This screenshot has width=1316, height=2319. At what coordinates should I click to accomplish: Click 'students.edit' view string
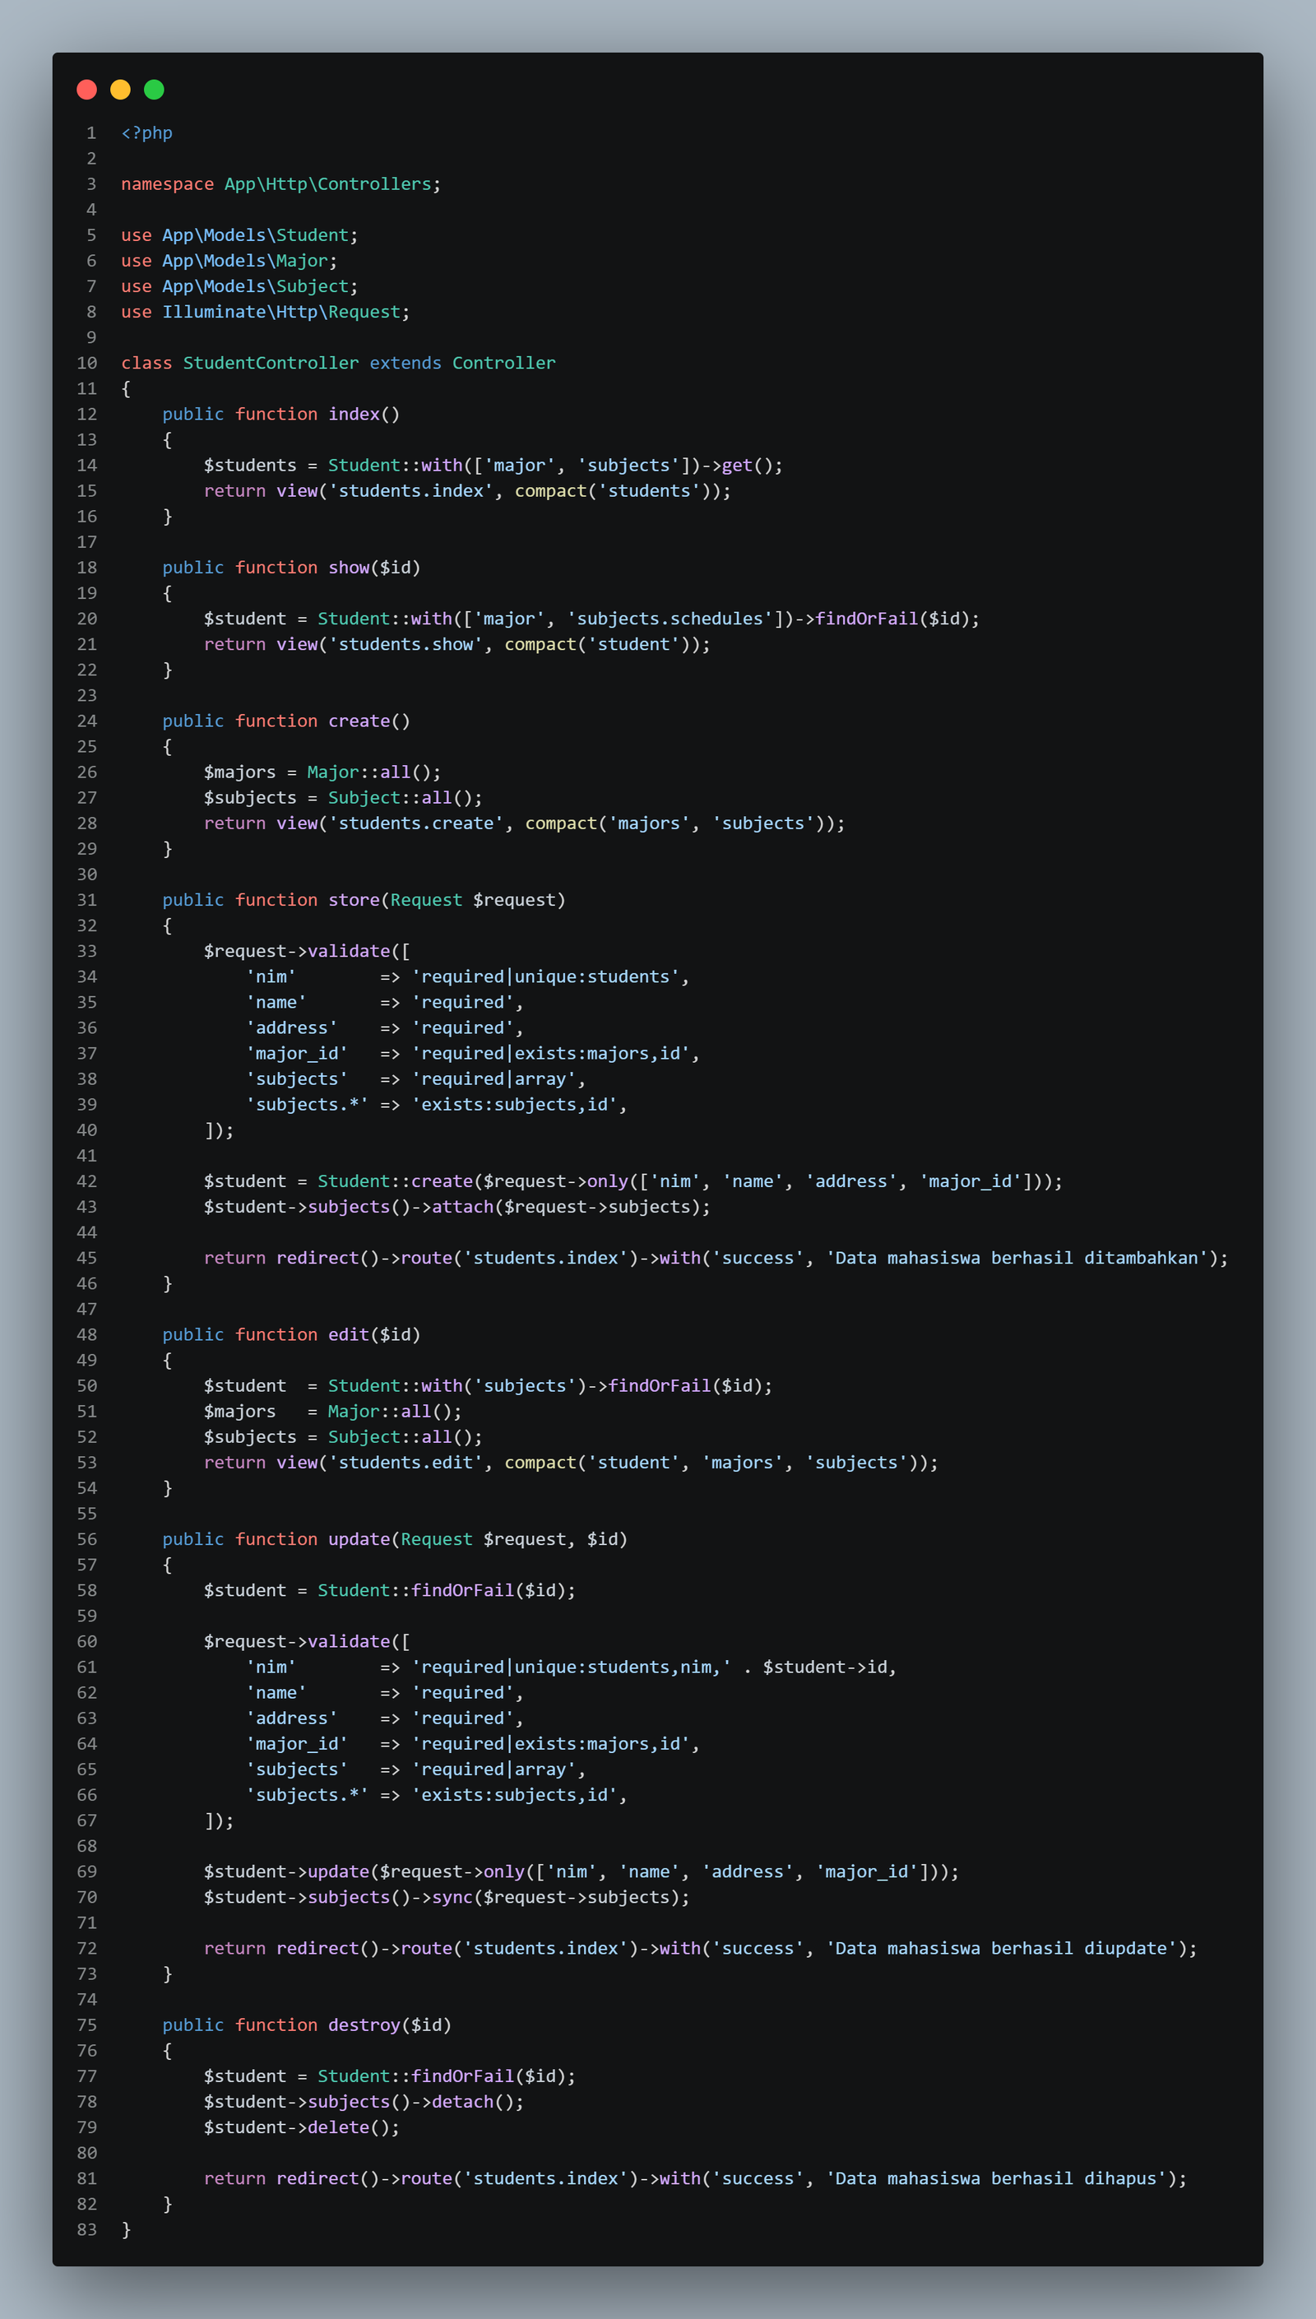405,1463
